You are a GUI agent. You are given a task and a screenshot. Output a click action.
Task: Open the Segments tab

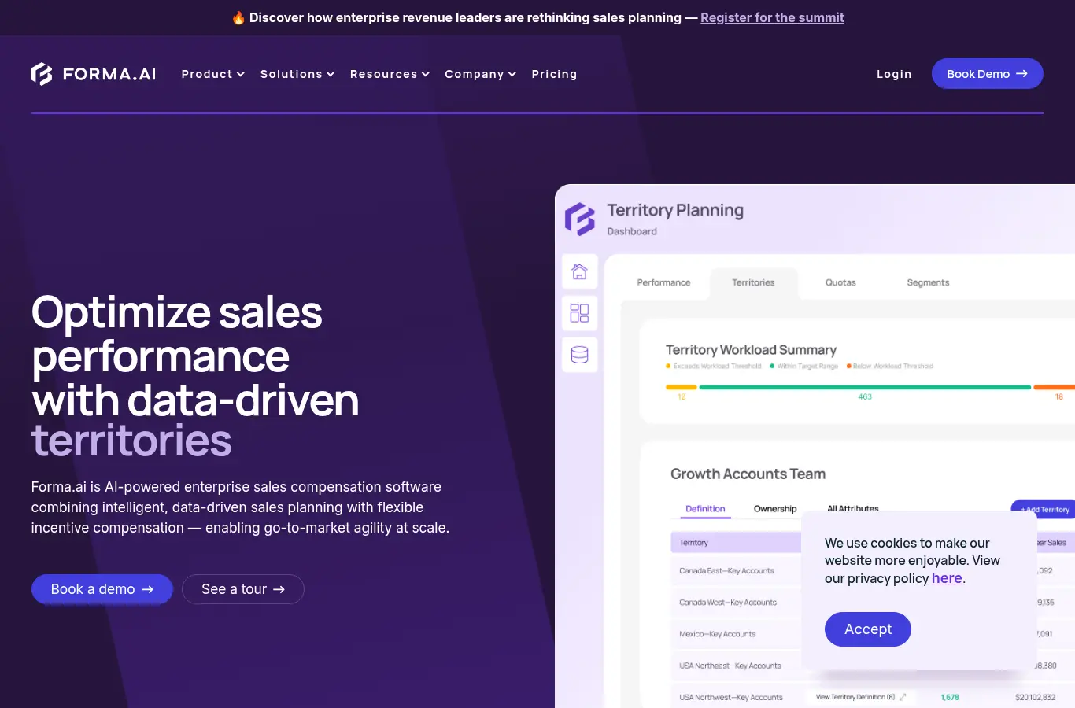pos(928,282)
